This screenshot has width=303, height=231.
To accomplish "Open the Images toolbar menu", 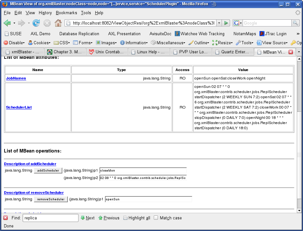I will (107, 43).
